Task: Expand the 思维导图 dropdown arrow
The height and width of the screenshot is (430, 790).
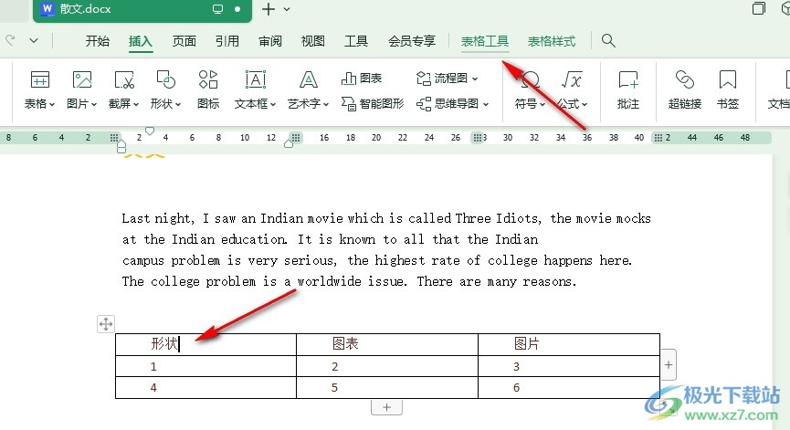Action: point(486,104)
